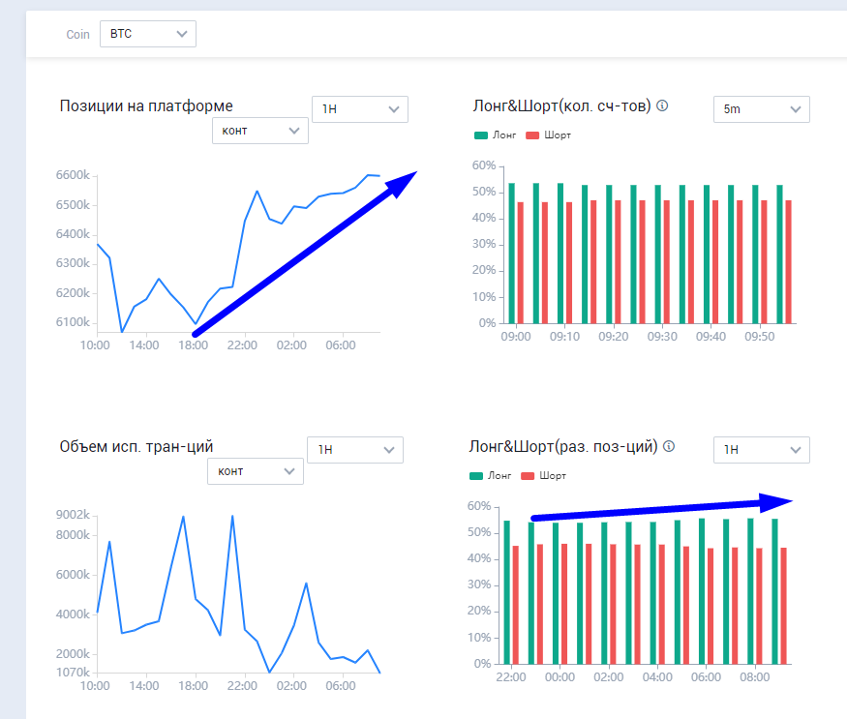The width and height of the screenshot is (847, 719).
Task: Click the 9002k peak on Объем исп. тран-ций line
Action: click(183, 517)
